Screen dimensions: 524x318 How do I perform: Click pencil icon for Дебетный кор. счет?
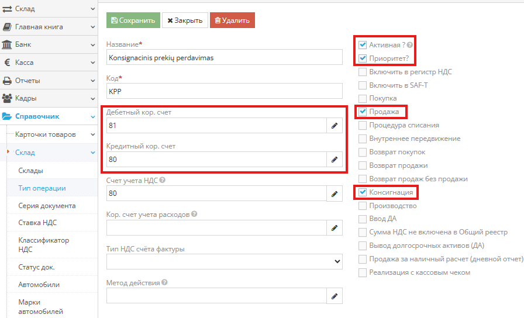(x=335, y=126)
